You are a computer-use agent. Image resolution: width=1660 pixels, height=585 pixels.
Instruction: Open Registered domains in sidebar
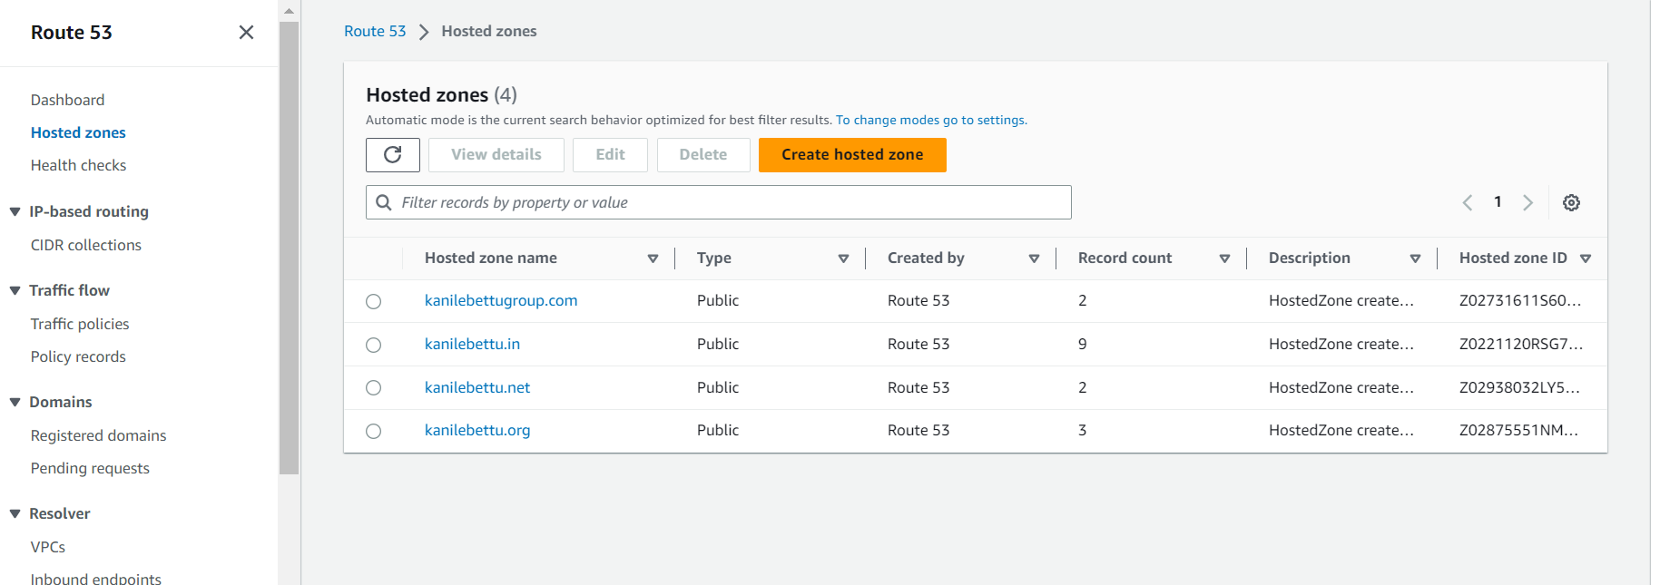pyautogui.click(x=98, y=435)
